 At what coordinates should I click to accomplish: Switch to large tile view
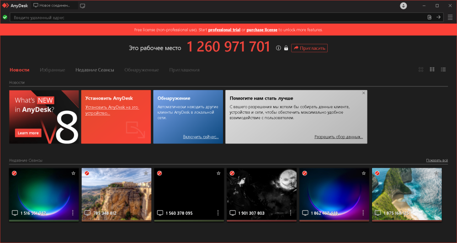pyautogui.click(x=421, y=69)
